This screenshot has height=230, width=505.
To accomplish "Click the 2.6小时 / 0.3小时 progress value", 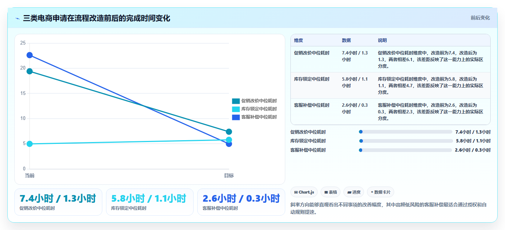I will pyautogui.click(x=473, y=150).
